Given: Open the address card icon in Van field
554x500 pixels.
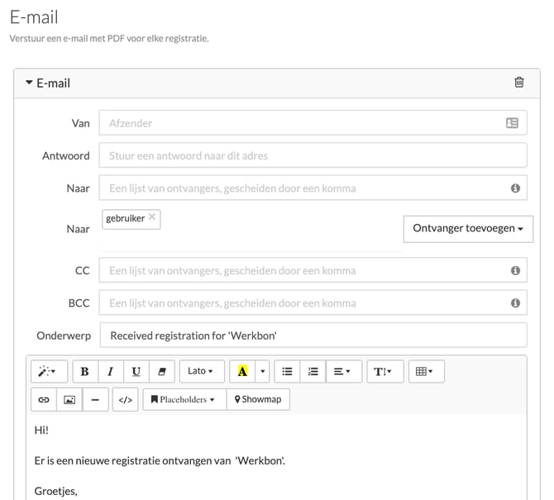Looking at the screenshot, I should [512, 123].
